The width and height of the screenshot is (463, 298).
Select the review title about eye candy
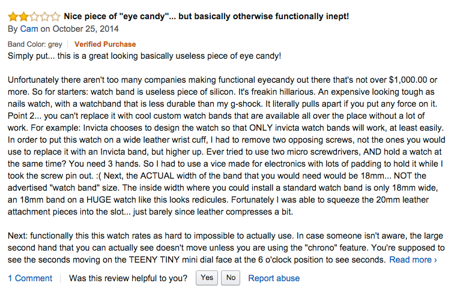(x=206, y=16)
